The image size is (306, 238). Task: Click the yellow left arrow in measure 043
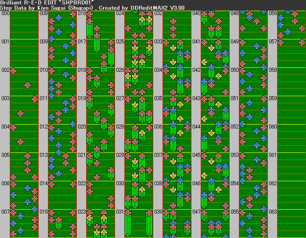pyautogui.click(x=204, y=119)
